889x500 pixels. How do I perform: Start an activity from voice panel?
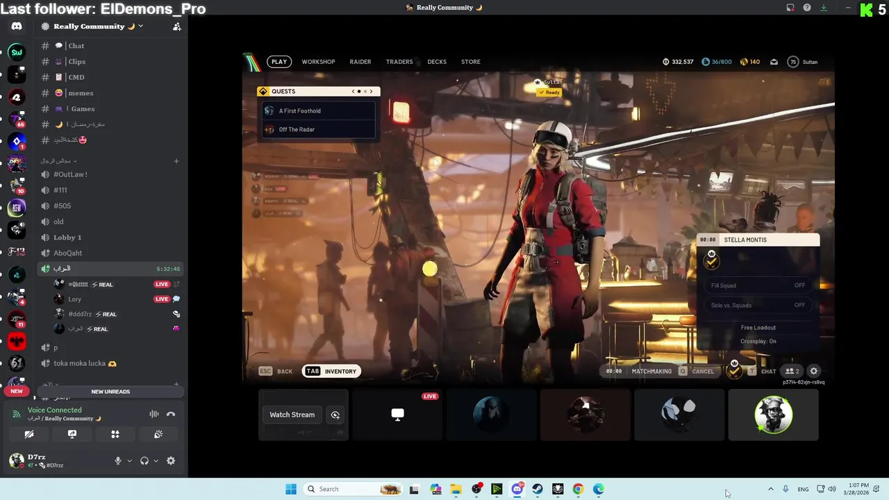click(115, 434)
